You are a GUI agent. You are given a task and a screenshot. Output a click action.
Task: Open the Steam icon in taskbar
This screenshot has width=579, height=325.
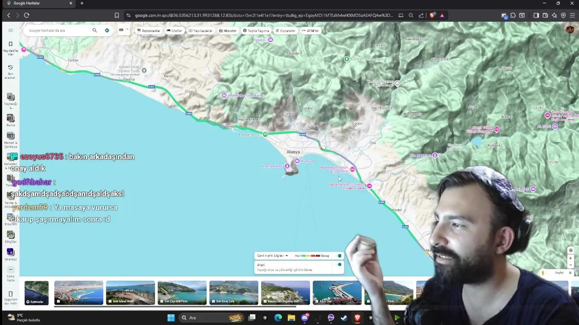(x=344, y=318)
